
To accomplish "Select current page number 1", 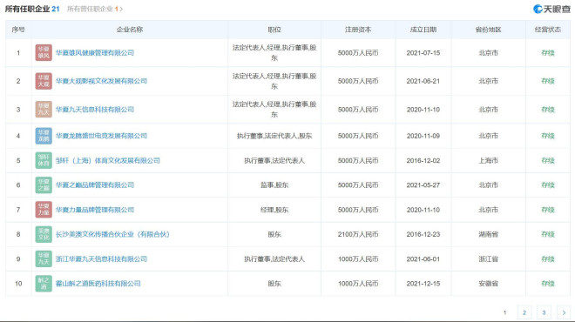I will click(x=505, y=312).
